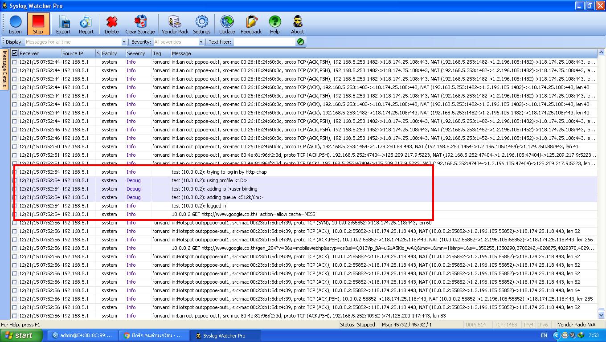Screen dimensions: 606x342
Task: Sort by the Severity column header
Action: 138,53
